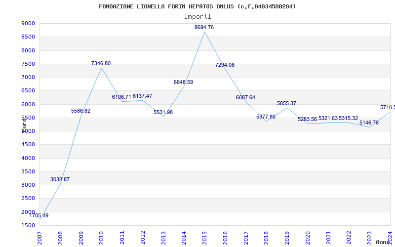Screen dimensions: 395x247
Task: Select the 2017 year axis label
Action: [x=246, y=238]
